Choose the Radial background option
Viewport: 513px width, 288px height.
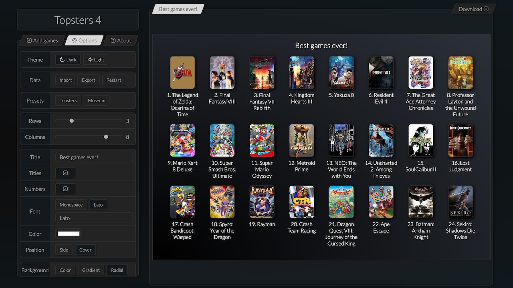117,270
